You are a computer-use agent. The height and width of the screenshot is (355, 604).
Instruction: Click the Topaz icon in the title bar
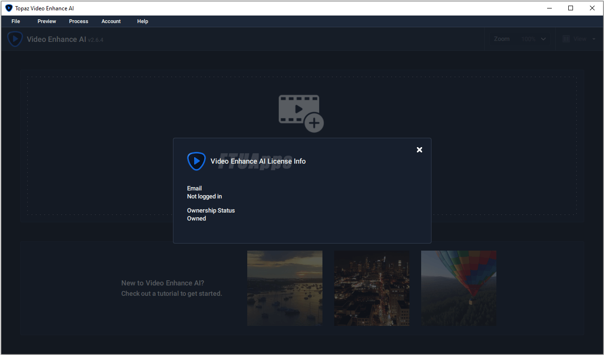click(8, 8)
